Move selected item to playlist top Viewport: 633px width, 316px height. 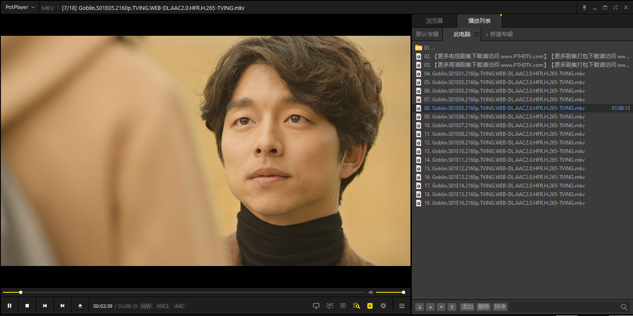click(x=419, y=307)
